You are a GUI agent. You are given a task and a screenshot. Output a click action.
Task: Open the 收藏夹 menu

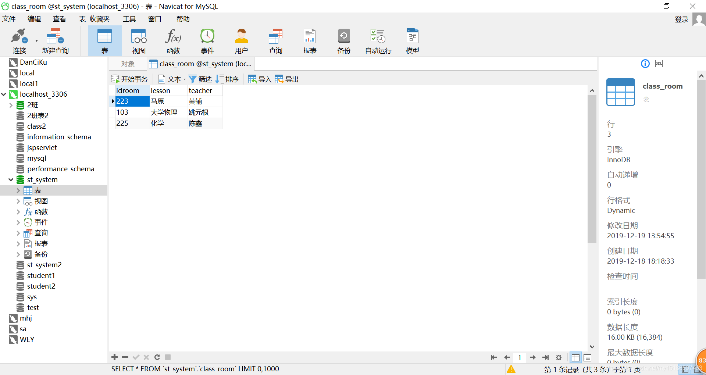100,19
